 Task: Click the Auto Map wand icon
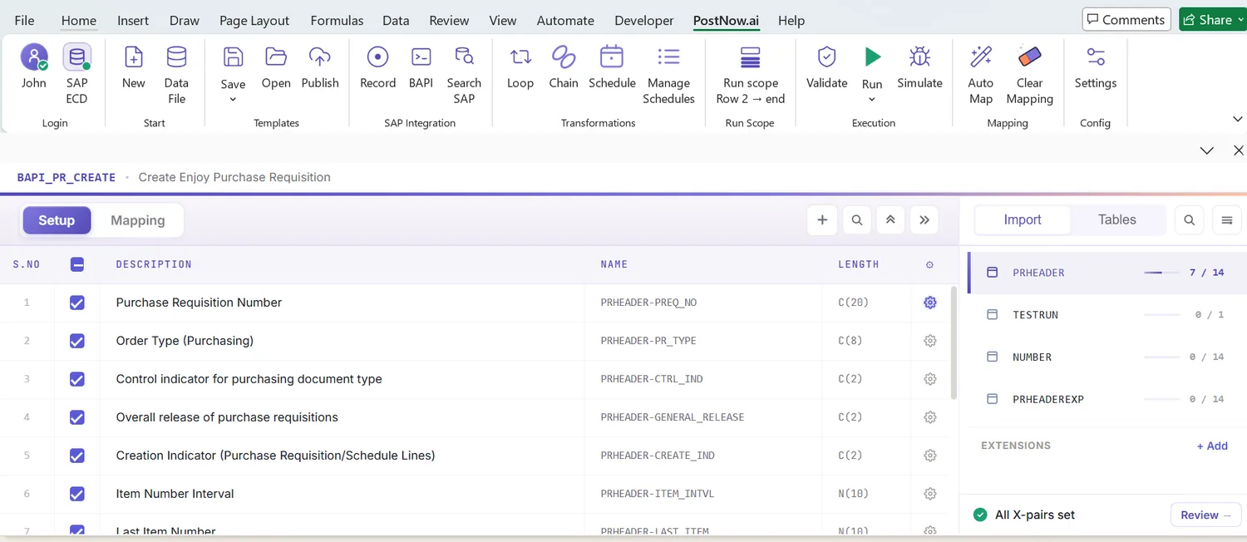pyautogui.click(x=981, y=57)
